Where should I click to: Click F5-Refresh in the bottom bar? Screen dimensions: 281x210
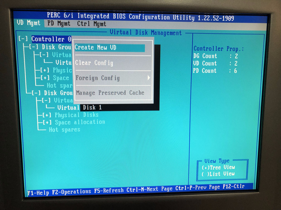coord(109,191)
